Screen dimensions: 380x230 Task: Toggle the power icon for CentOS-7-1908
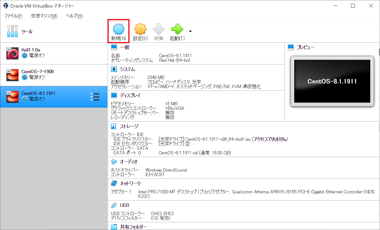tap(24, 77)
